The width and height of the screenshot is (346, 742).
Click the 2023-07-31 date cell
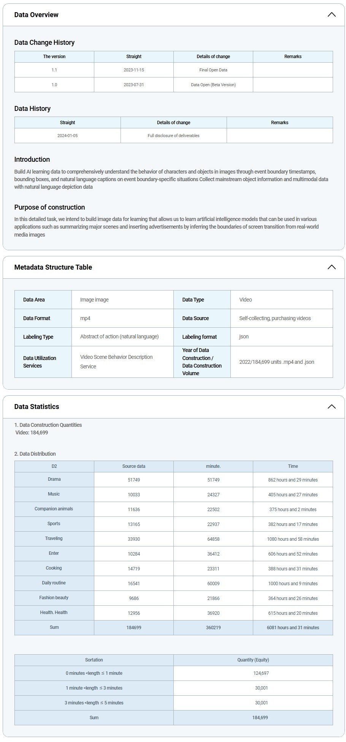(x=134, y=85)
